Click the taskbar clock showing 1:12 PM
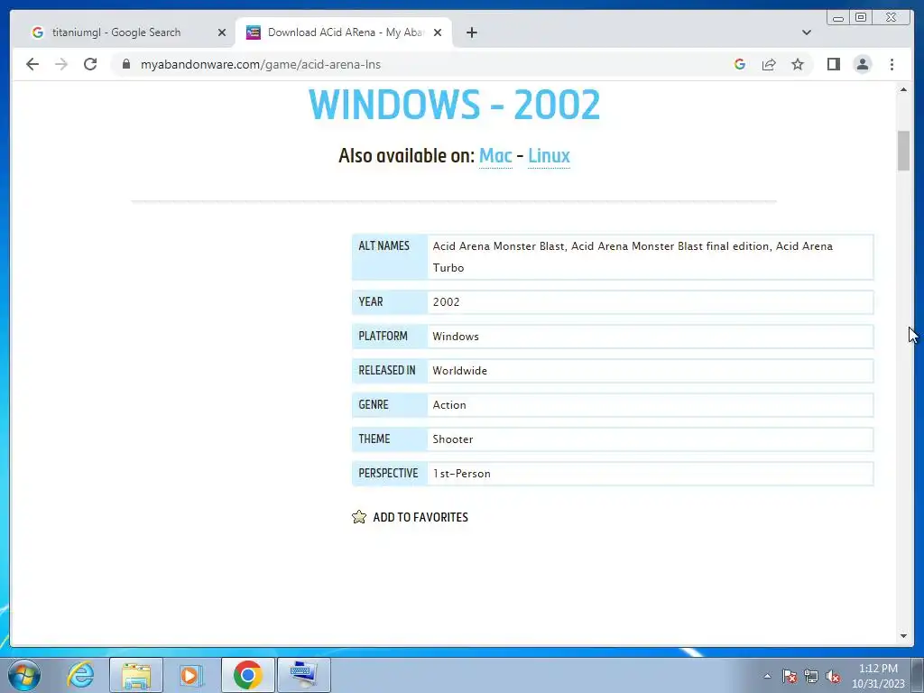 point(878,675)
